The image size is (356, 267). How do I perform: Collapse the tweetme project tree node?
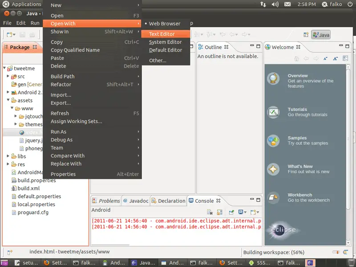point(4,68)
